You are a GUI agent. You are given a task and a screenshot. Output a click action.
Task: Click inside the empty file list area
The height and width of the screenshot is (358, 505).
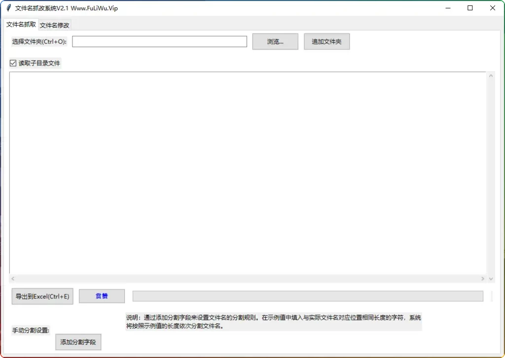pyautogui.click(x=247, y=173)
